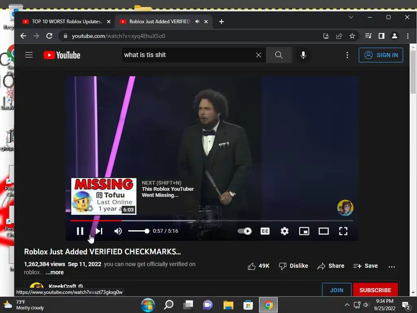Go back in browser history

pyautogui.click(x=23, y=36)
